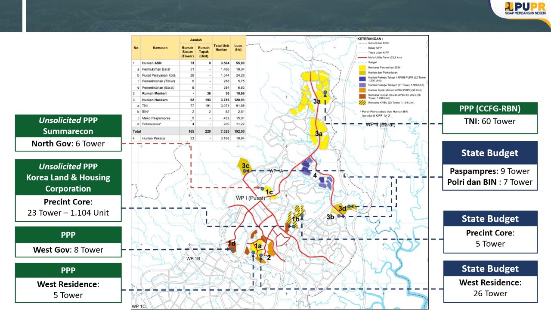
Task: Click the 1d marker on the map
Action: coord(231,244)
